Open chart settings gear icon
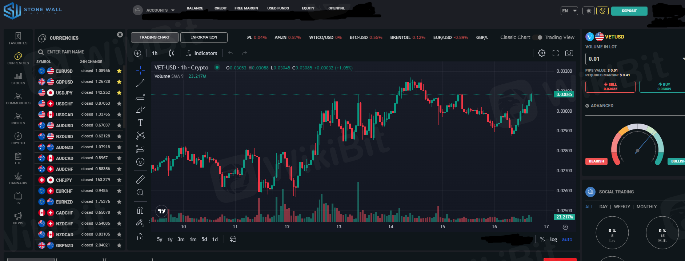 coord(541,53)
